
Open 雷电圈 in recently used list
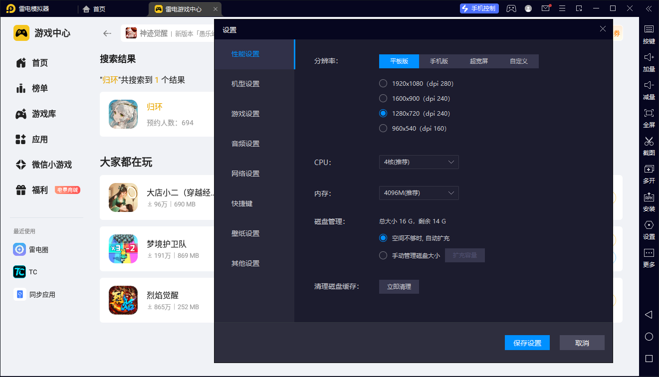tap(31, 249)
